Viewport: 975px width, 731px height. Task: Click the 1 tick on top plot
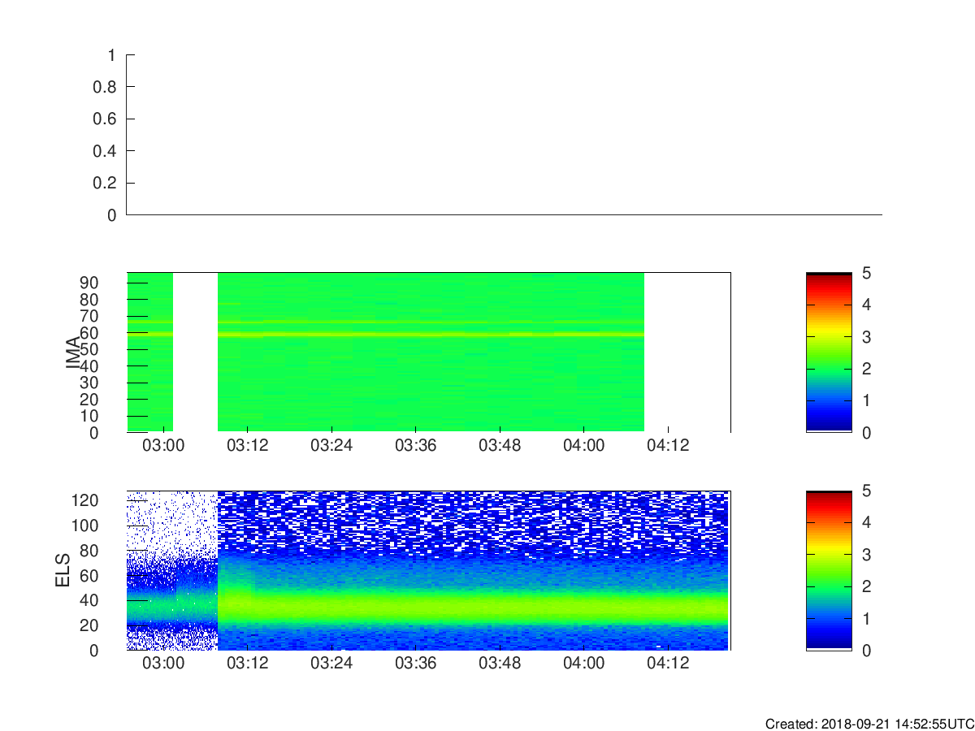[x=112, y=55]
